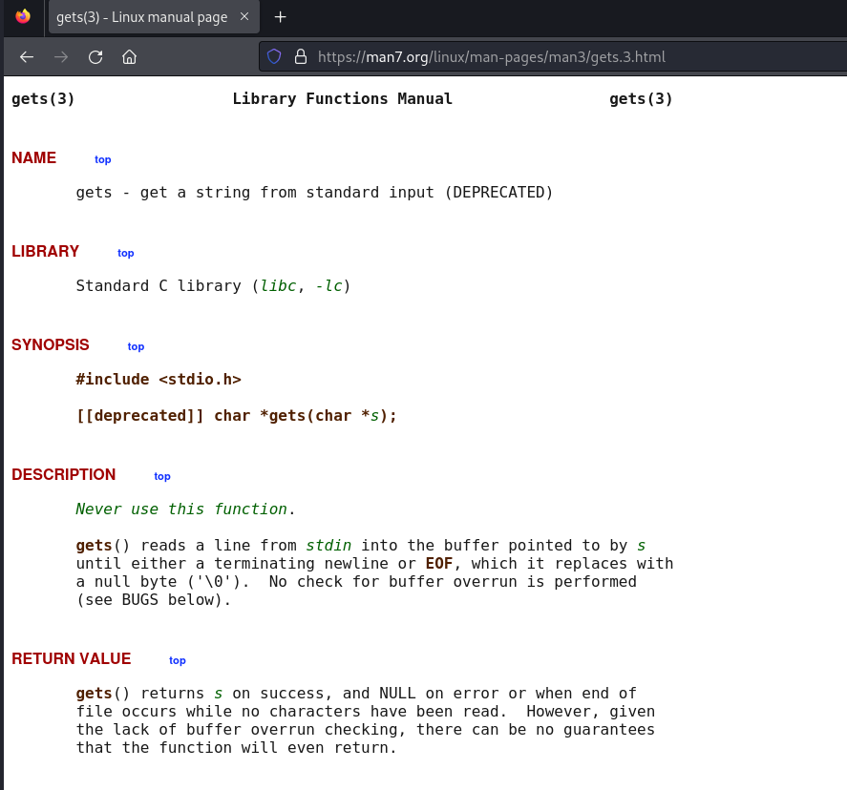
Task: Click the RETURN VALUE section heading
Action: (x=72, y=659)
